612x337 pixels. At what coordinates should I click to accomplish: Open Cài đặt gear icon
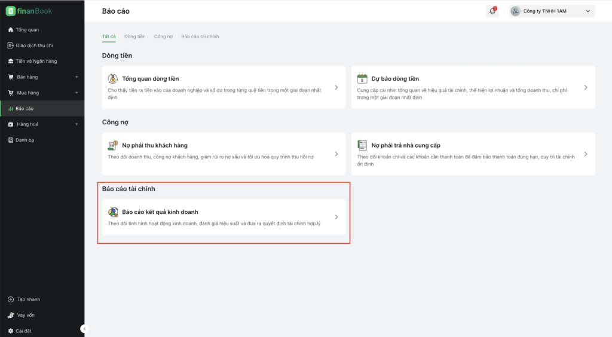point(11,331)
